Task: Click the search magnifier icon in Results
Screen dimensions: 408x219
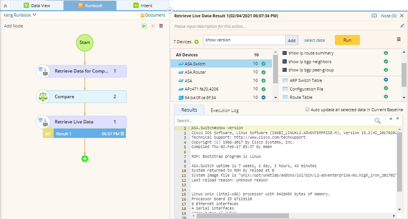Action: click(x=377, y=121)
